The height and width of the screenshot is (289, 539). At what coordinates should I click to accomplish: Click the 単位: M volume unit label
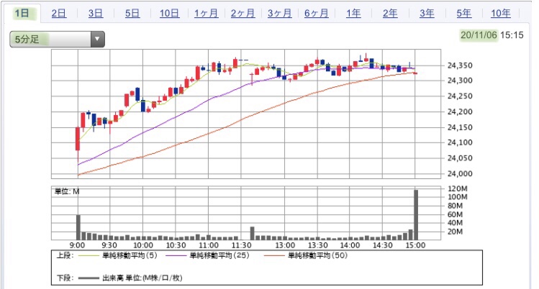tap(67, 192)
